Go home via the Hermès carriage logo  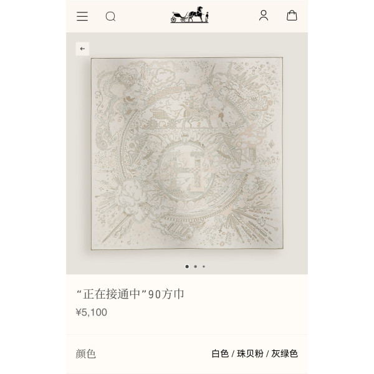pyautogui.click(x=189, y=15)
